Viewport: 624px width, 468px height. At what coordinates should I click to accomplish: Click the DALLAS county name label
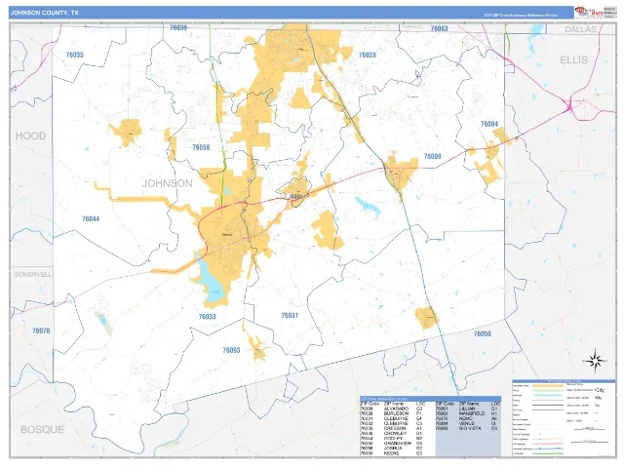(581, 29)
